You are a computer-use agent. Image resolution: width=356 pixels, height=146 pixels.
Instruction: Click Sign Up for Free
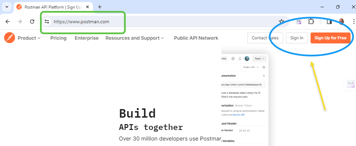pos(330,38)
